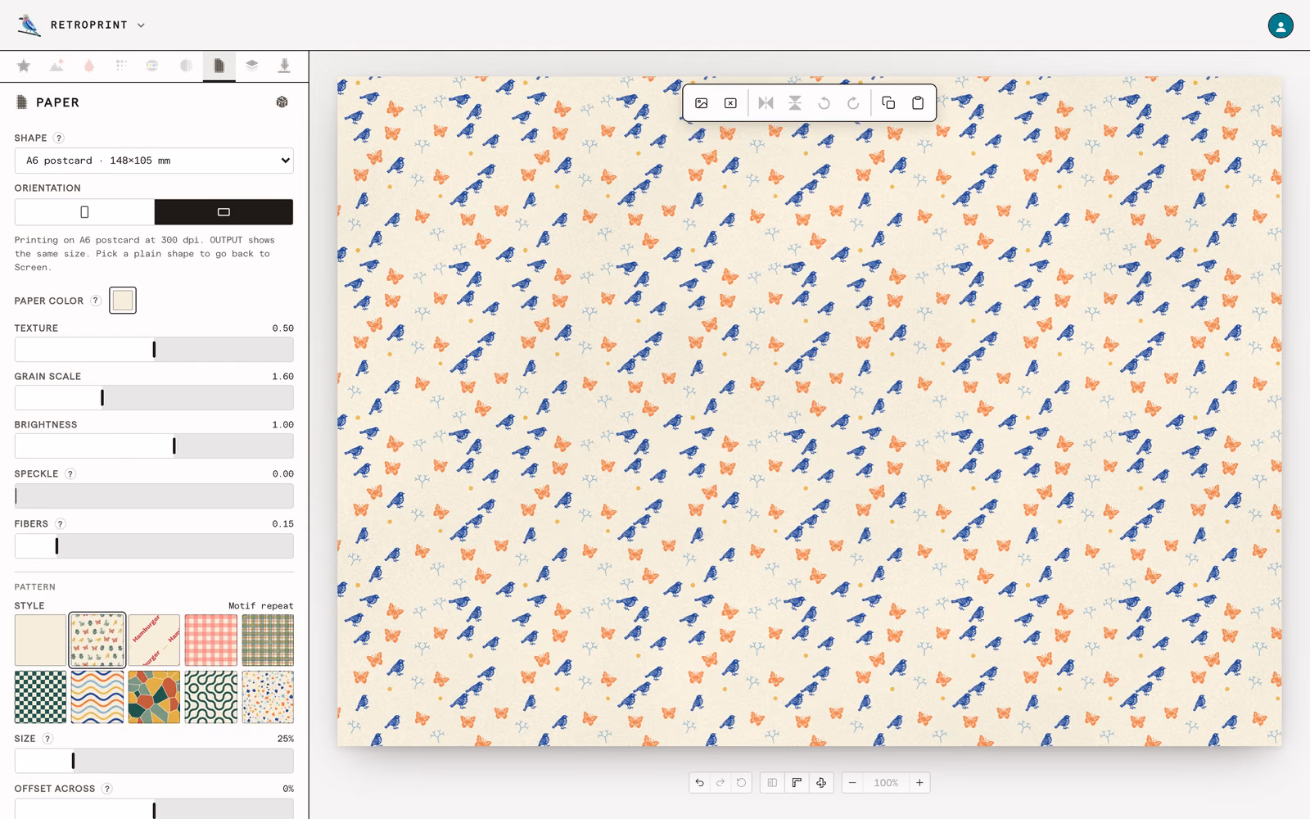This screenshot has width=1310, height=819.
Task: Open the user account avatar
Action: coord(1281,25)
